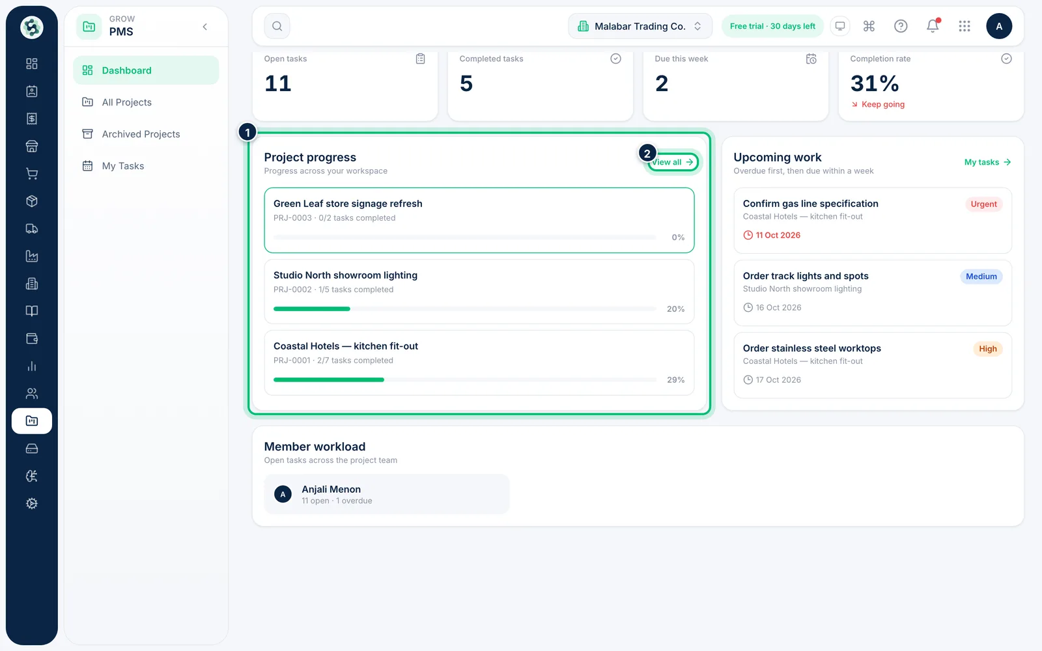The height and width of the screenshot is (651, 1042).
Task: Click the package box icon in the rail
Action: pos(31,201)
